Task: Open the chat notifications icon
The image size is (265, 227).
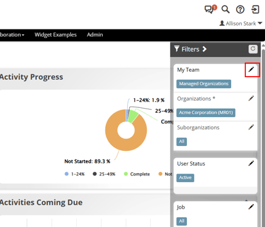Action: pos(210,9)
